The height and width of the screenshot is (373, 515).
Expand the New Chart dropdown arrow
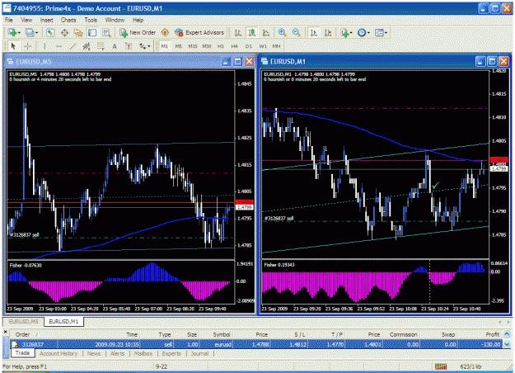coord(19,33)
